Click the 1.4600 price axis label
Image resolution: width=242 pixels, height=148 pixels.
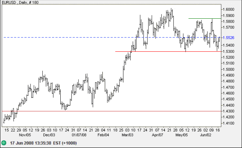click(228, 93)
